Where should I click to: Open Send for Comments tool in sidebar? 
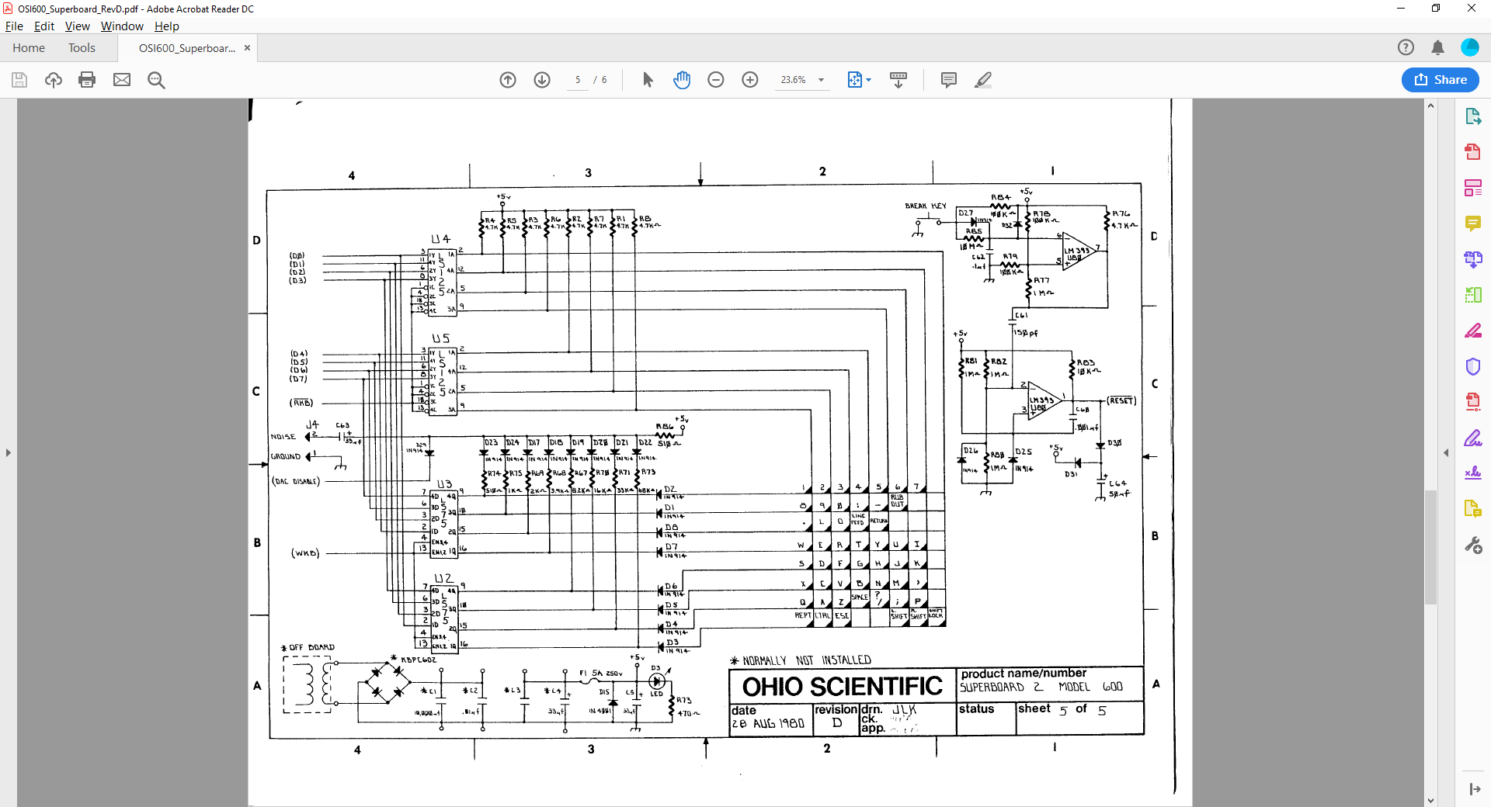1473,509
